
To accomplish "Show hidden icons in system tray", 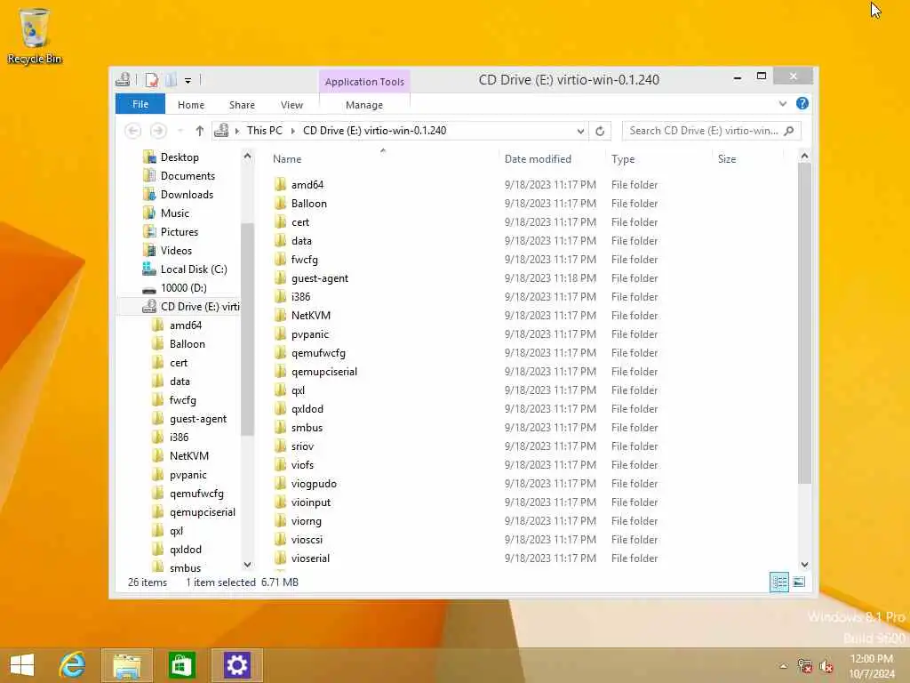I will (x=784, y=666).
